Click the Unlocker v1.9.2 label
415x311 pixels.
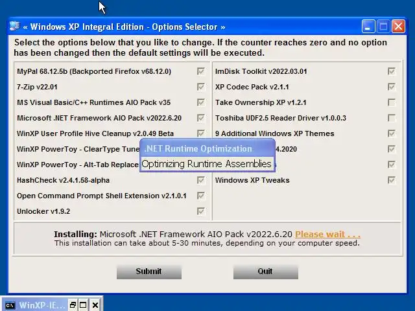(43, 211)
